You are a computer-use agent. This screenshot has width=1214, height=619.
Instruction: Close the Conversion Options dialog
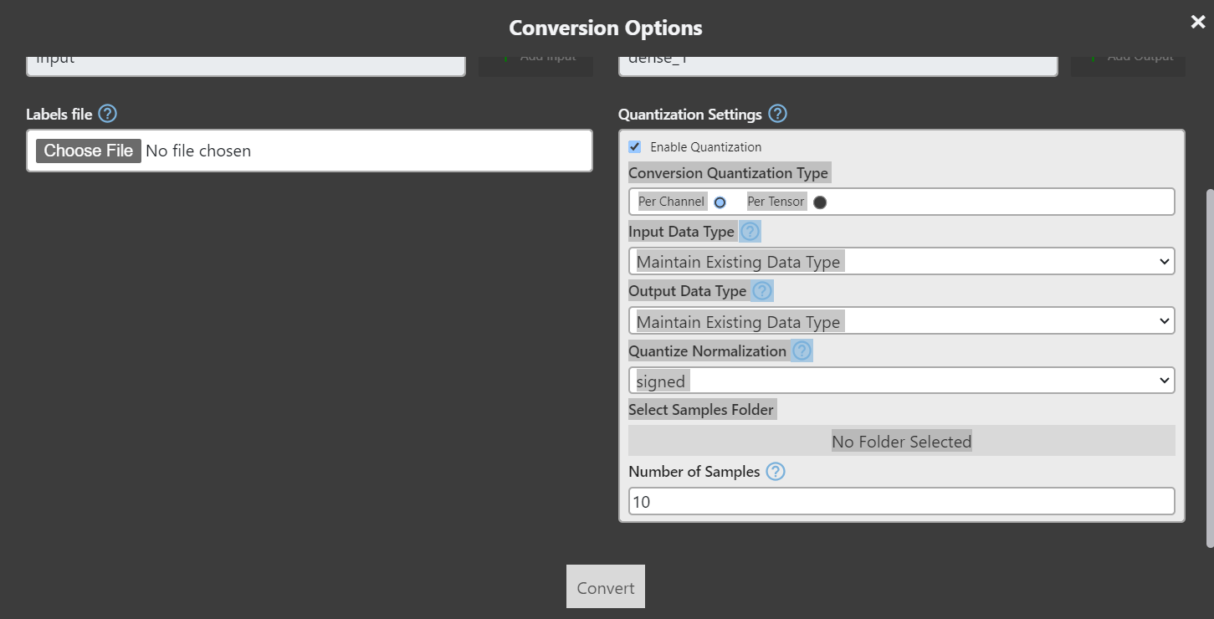tap(1197, 21)
